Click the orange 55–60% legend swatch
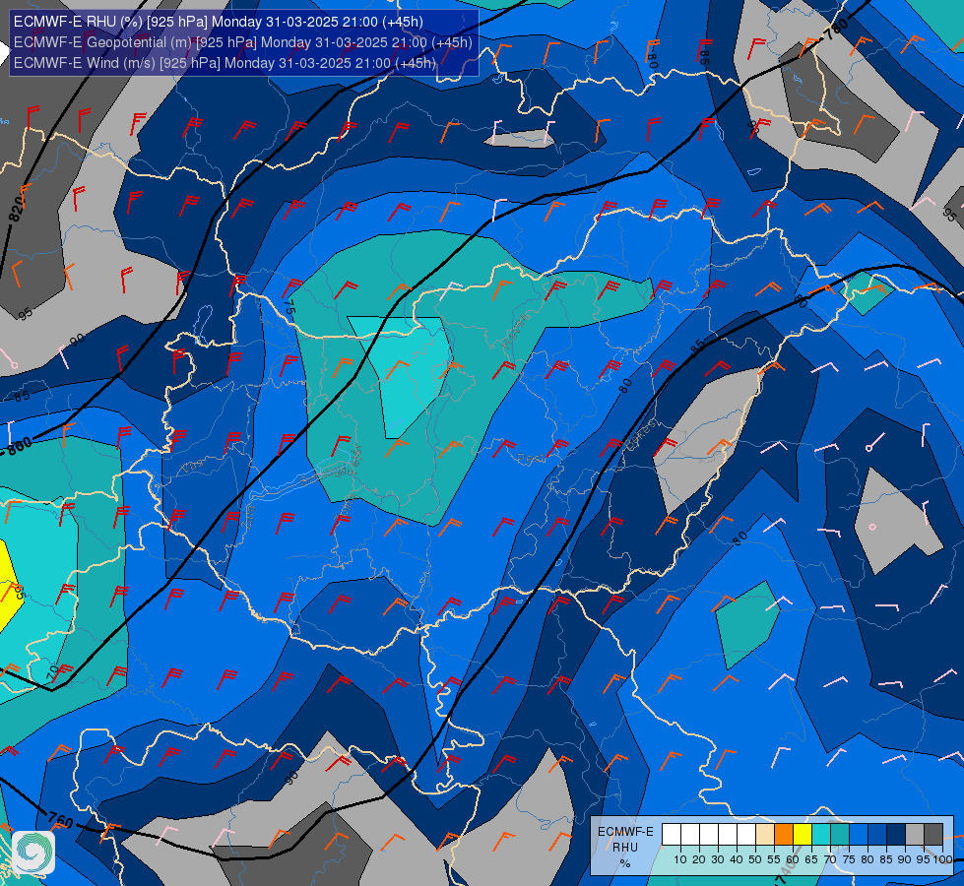The height and width of the screenshot is (886, 964). tap(783, 834)
